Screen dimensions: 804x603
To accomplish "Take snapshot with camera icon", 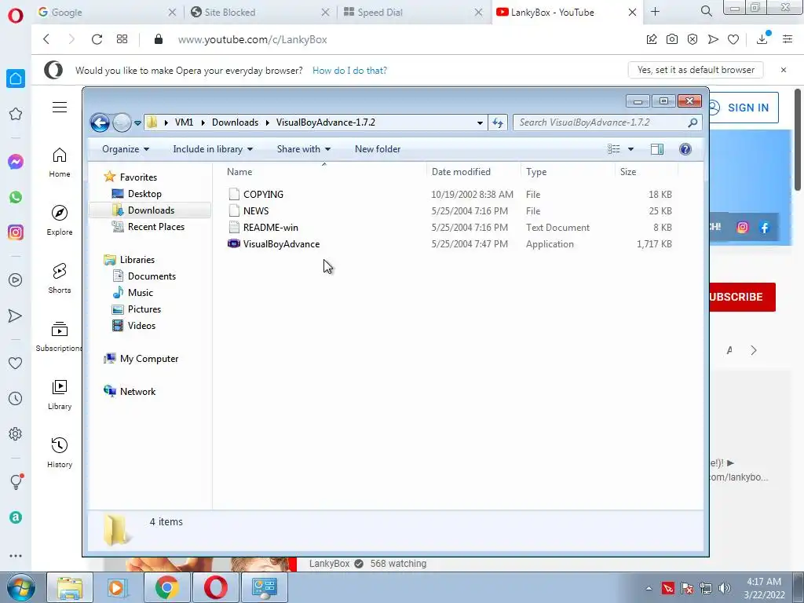I will (672, 39).
